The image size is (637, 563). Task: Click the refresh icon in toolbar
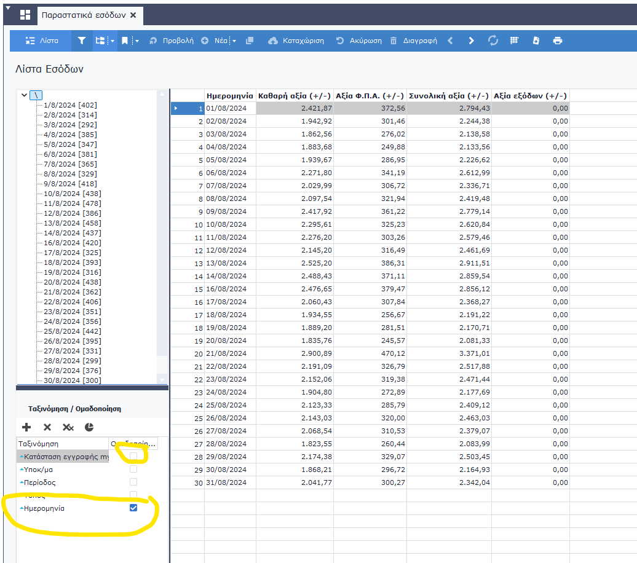[x=493, y=41]
